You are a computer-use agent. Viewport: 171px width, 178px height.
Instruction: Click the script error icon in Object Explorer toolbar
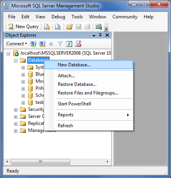[x=78, y=44]
